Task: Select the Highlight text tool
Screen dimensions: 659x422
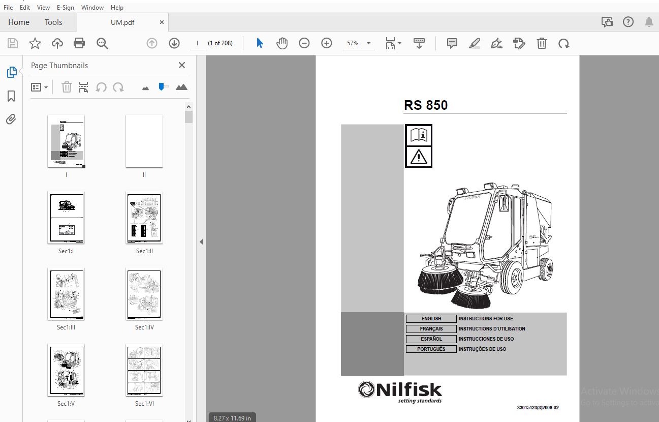Action: 475,43
